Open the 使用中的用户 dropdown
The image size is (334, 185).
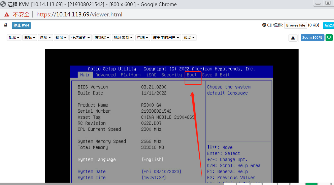166,37
